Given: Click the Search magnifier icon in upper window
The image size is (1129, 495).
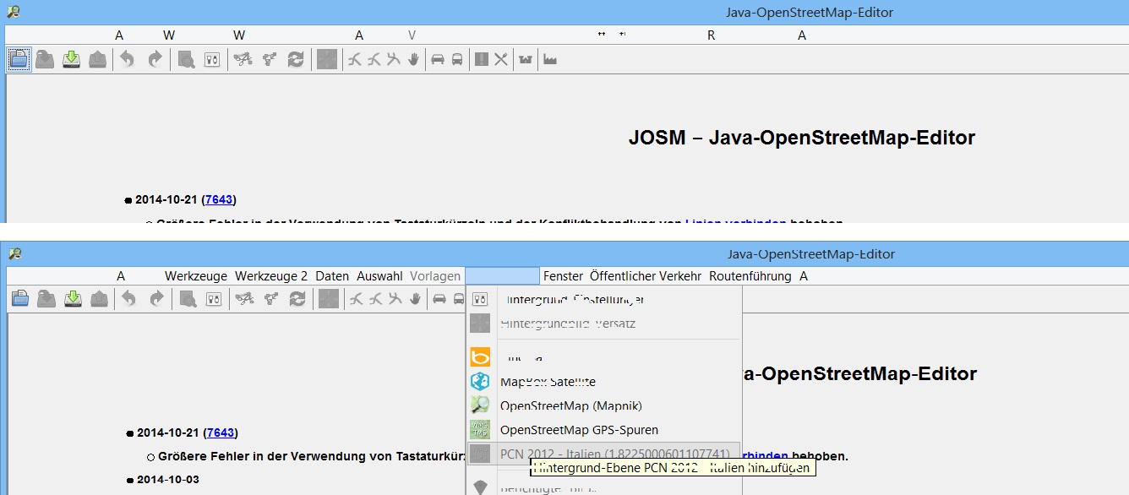Looking at the screenshot, I should pyautogui.click(x=187, y=59).
